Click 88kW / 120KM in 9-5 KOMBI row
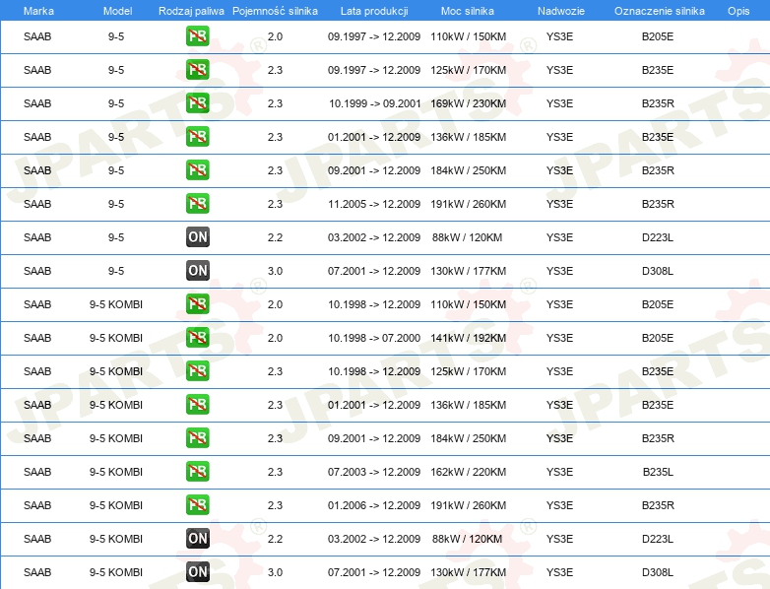770x589 pixels. pyautogui.click(x=467, y=539)
